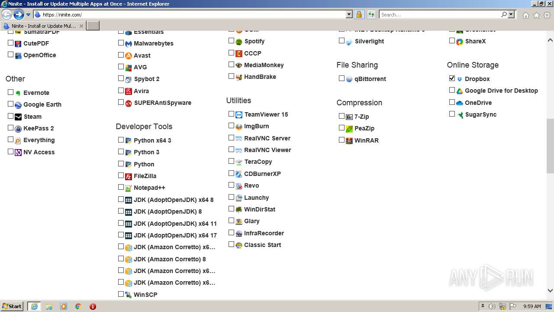Click the Evernote elephant icon
The image size is (554, 312).
(18, 93)
